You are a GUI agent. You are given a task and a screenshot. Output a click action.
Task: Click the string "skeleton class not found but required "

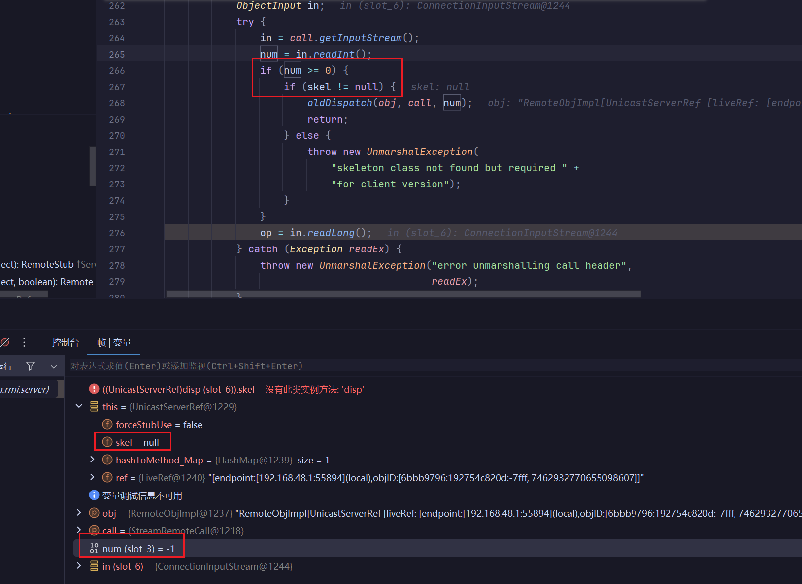(449, 168)
